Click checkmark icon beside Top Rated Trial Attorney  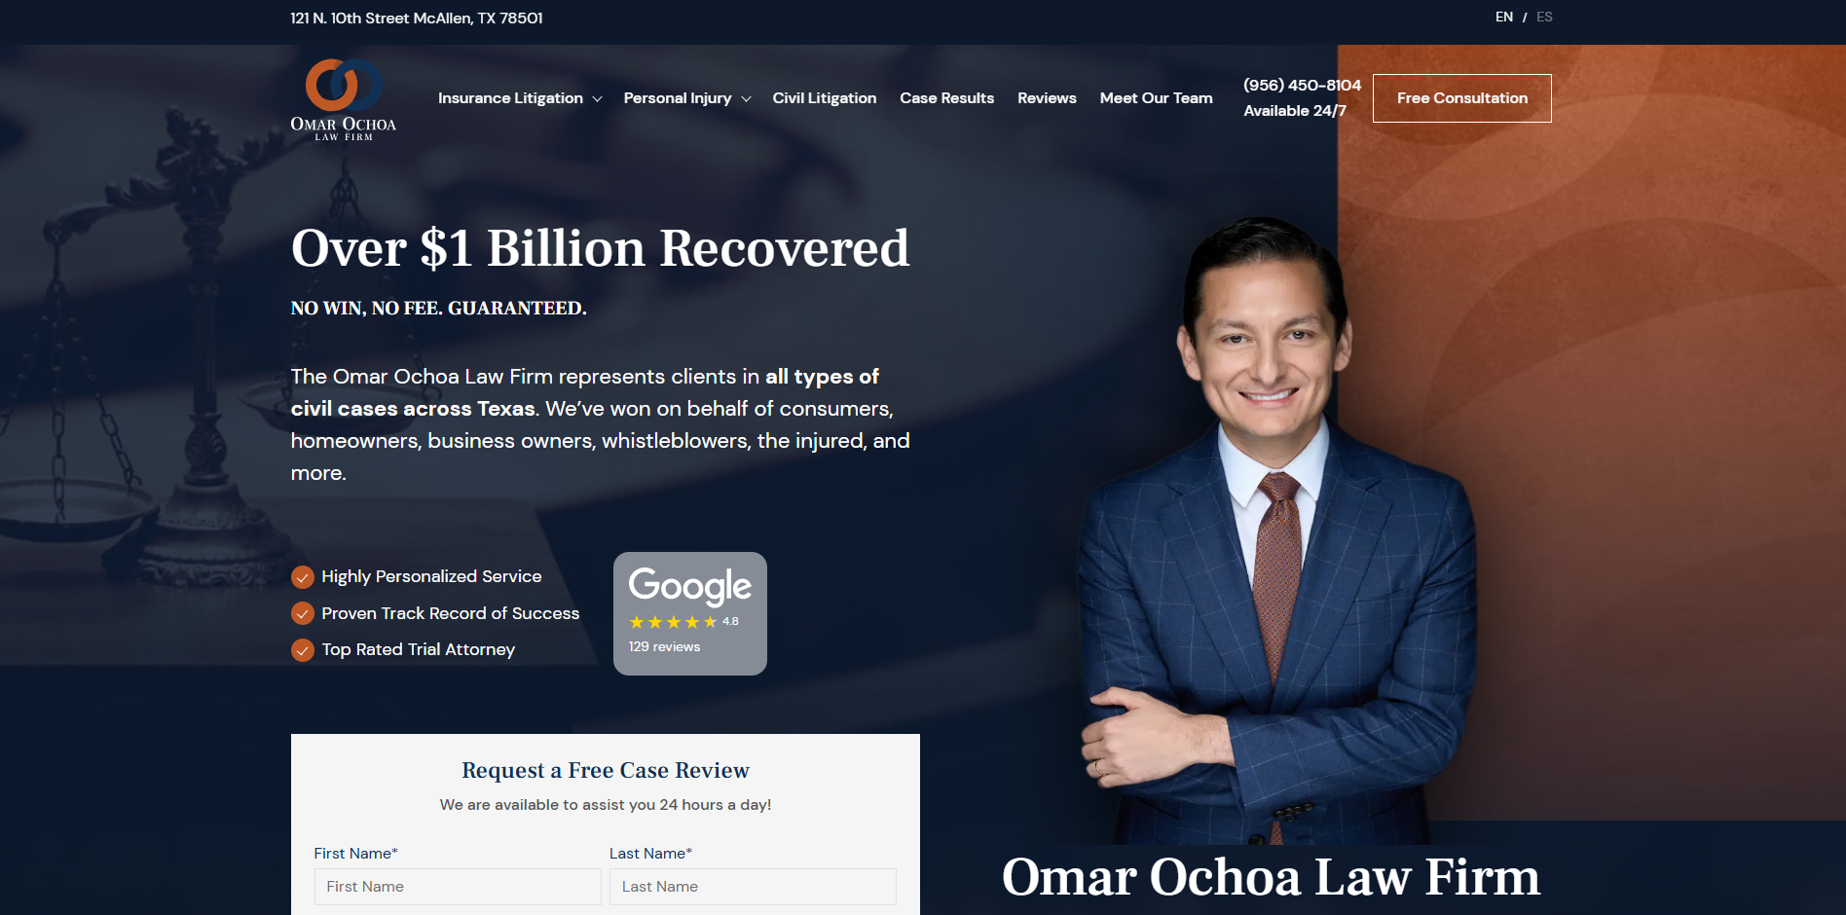click(303, 650)
